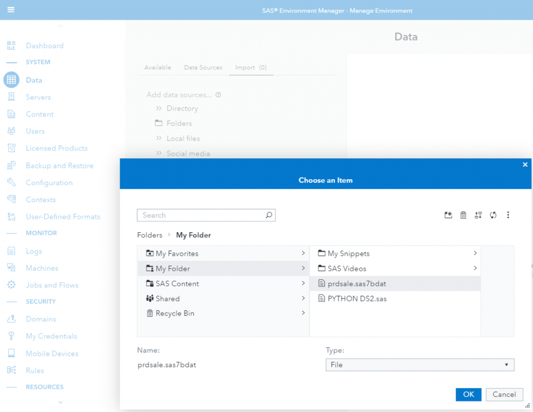Click the sort icon in dialog toolbar
The image size is (533, 412).
point(478,215)
